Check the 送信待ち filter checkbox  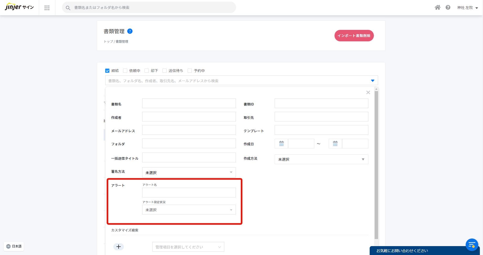(x=164, y=71)
